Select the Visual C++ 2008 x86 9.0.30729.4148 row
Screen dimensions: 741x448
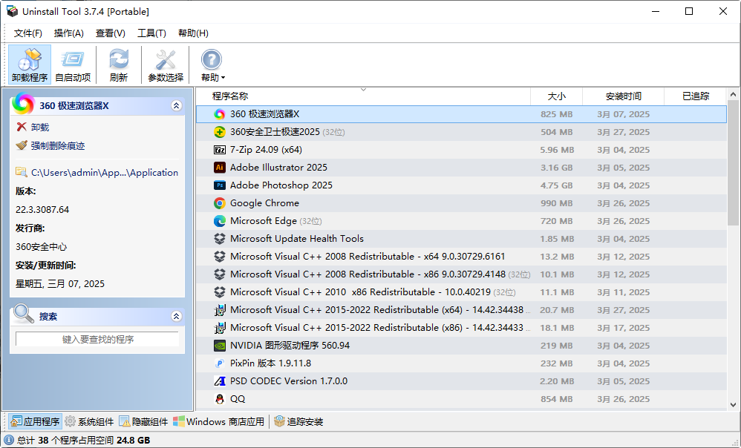pyautogui.click(x=461, y=274)
